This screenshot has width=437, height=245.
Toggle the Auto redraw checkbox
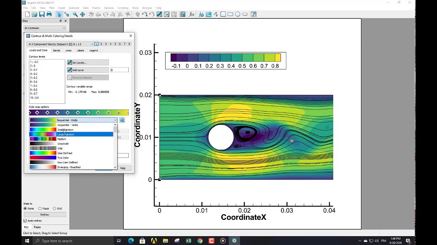pos(25,221)
